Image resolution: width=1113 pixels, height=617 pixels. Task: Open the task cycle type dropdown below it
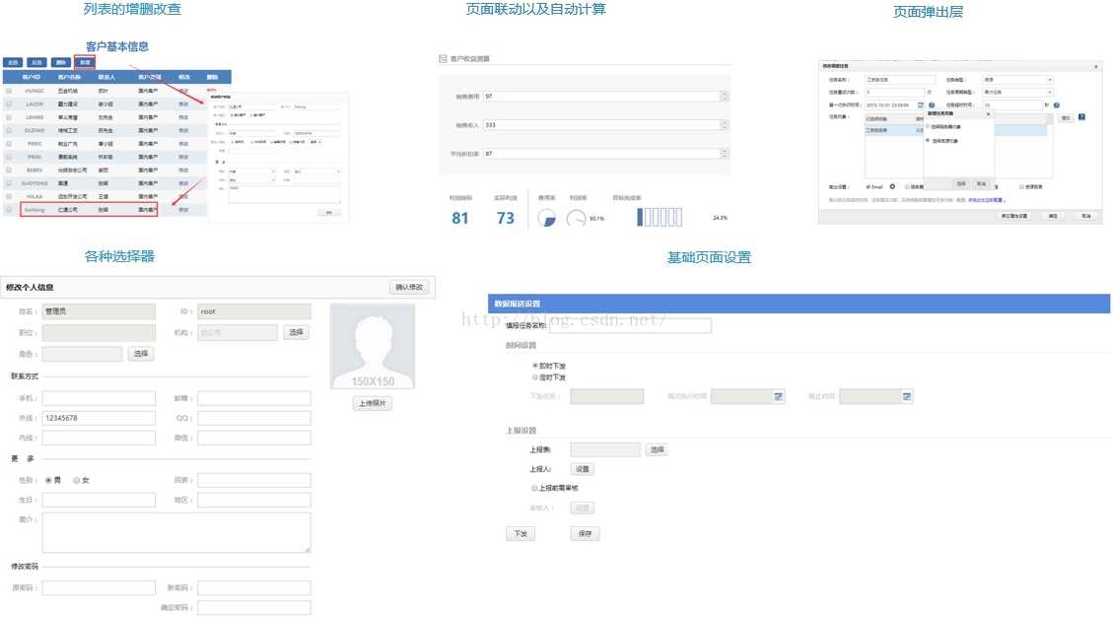[1018, 93]
